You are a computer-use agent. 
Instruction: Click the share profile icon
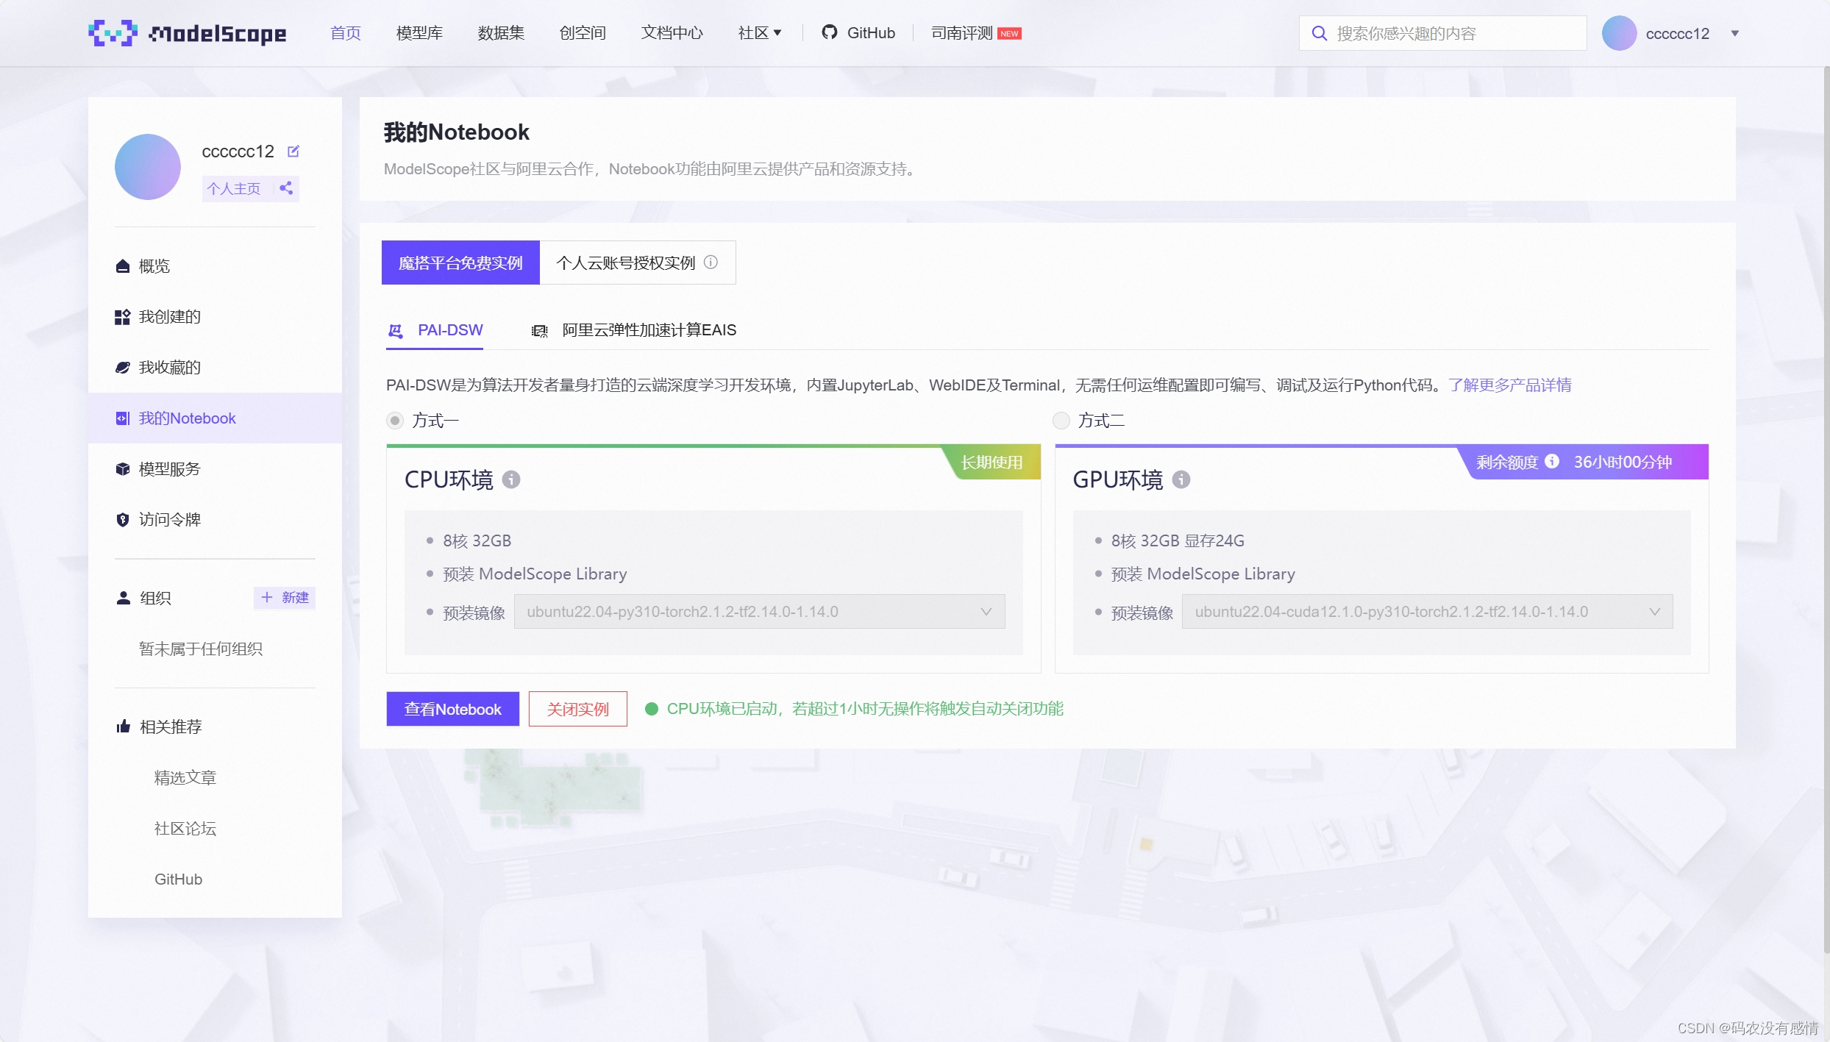tap(286, 188)
